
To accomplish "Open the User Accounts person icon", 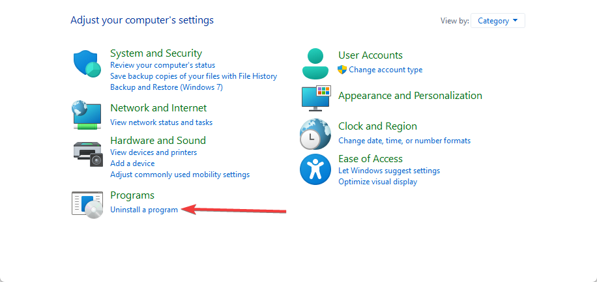I will click(315, 63).
